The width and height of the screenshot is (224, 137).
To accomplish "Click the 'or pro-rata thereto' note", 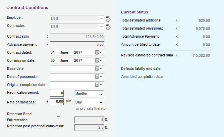I will point(91,109).
